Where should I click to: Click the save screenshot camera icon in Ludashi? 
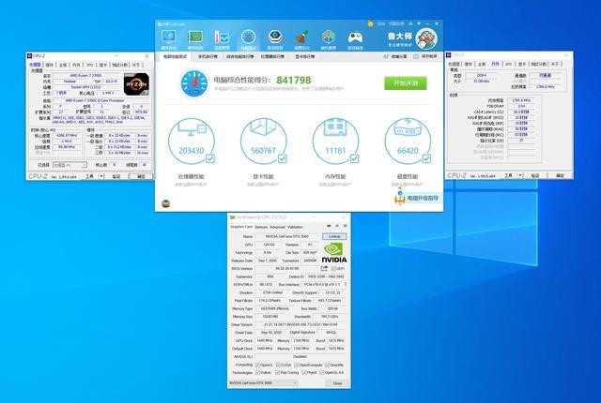(416, 56)
